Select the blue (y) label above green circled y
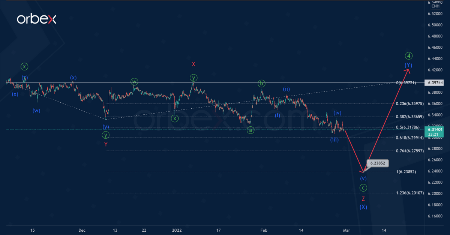The height and width of the screenshot is (235, 450). coord(106,127)
